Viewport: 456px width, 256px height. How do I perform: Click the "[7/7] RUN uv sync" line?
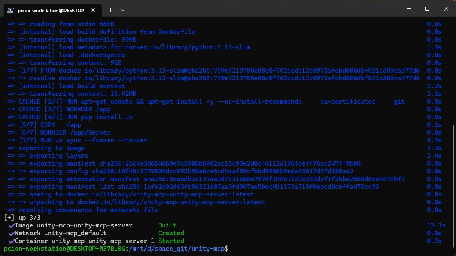point(83,140)
